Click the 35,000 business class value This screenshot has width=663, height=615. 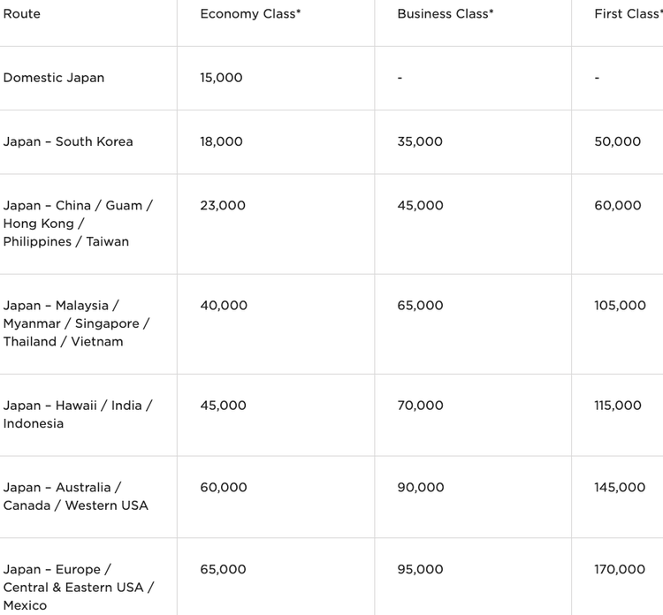(x=420, y=141)
